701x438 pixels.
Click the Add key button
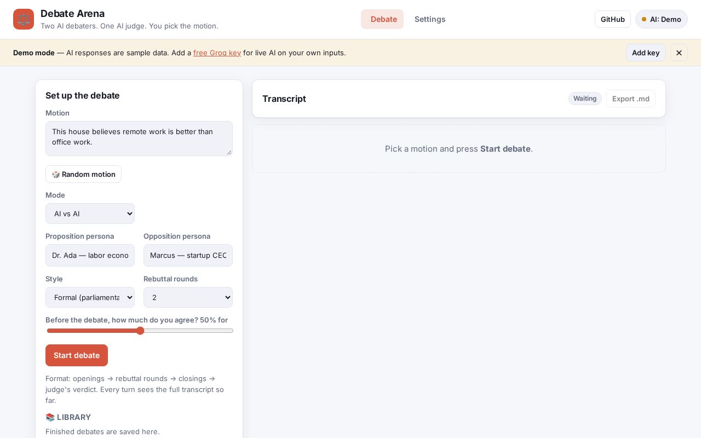pyautogui.click(x=646, y=53)
